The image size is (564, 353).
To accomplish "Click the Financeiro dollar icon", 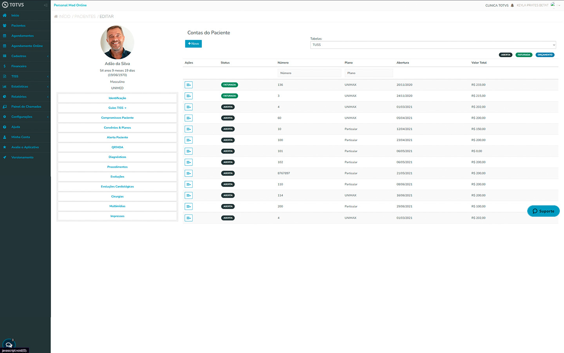I will tap(5, 66).
